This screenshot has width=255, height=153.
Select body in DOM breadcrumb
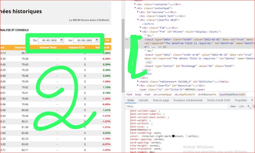[138, 94]
